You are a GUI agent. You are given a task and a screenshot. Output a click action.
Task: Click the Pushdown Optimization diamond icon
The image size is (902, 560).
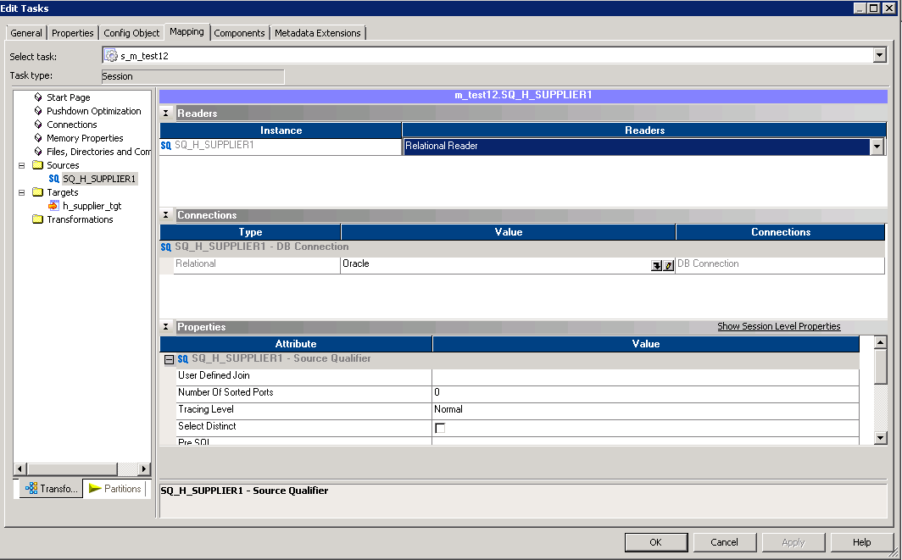38,111
